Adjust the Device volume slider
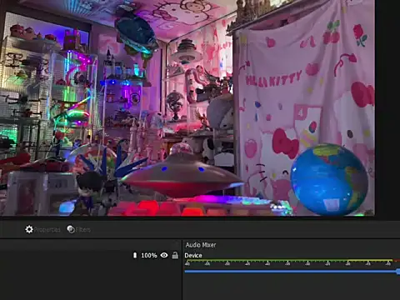Screen dimensions: 400x300 (x=292, y=272)
